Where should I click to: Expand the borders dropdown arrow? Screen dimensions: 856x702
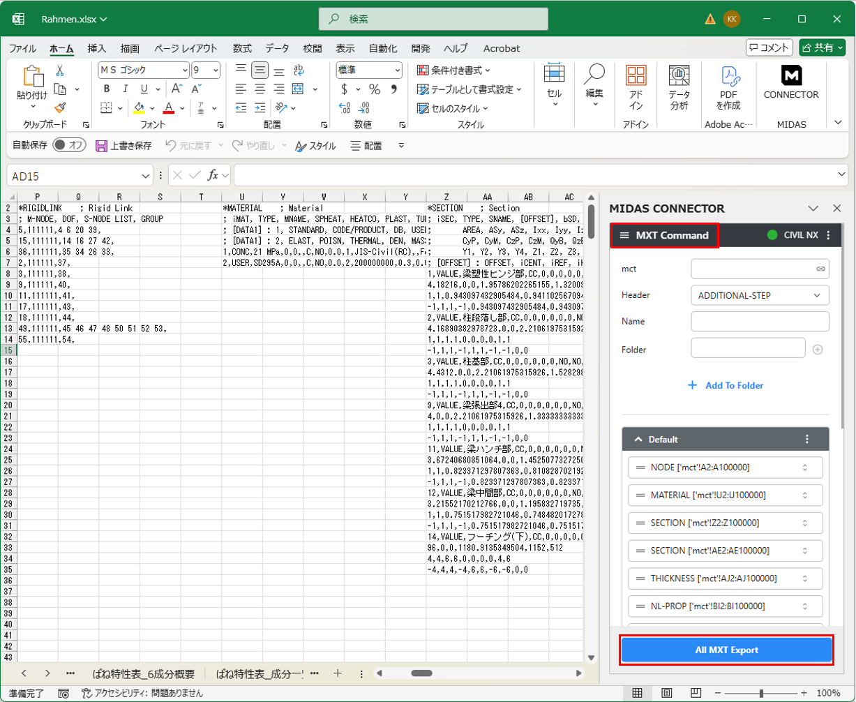(x=120, y=108)
